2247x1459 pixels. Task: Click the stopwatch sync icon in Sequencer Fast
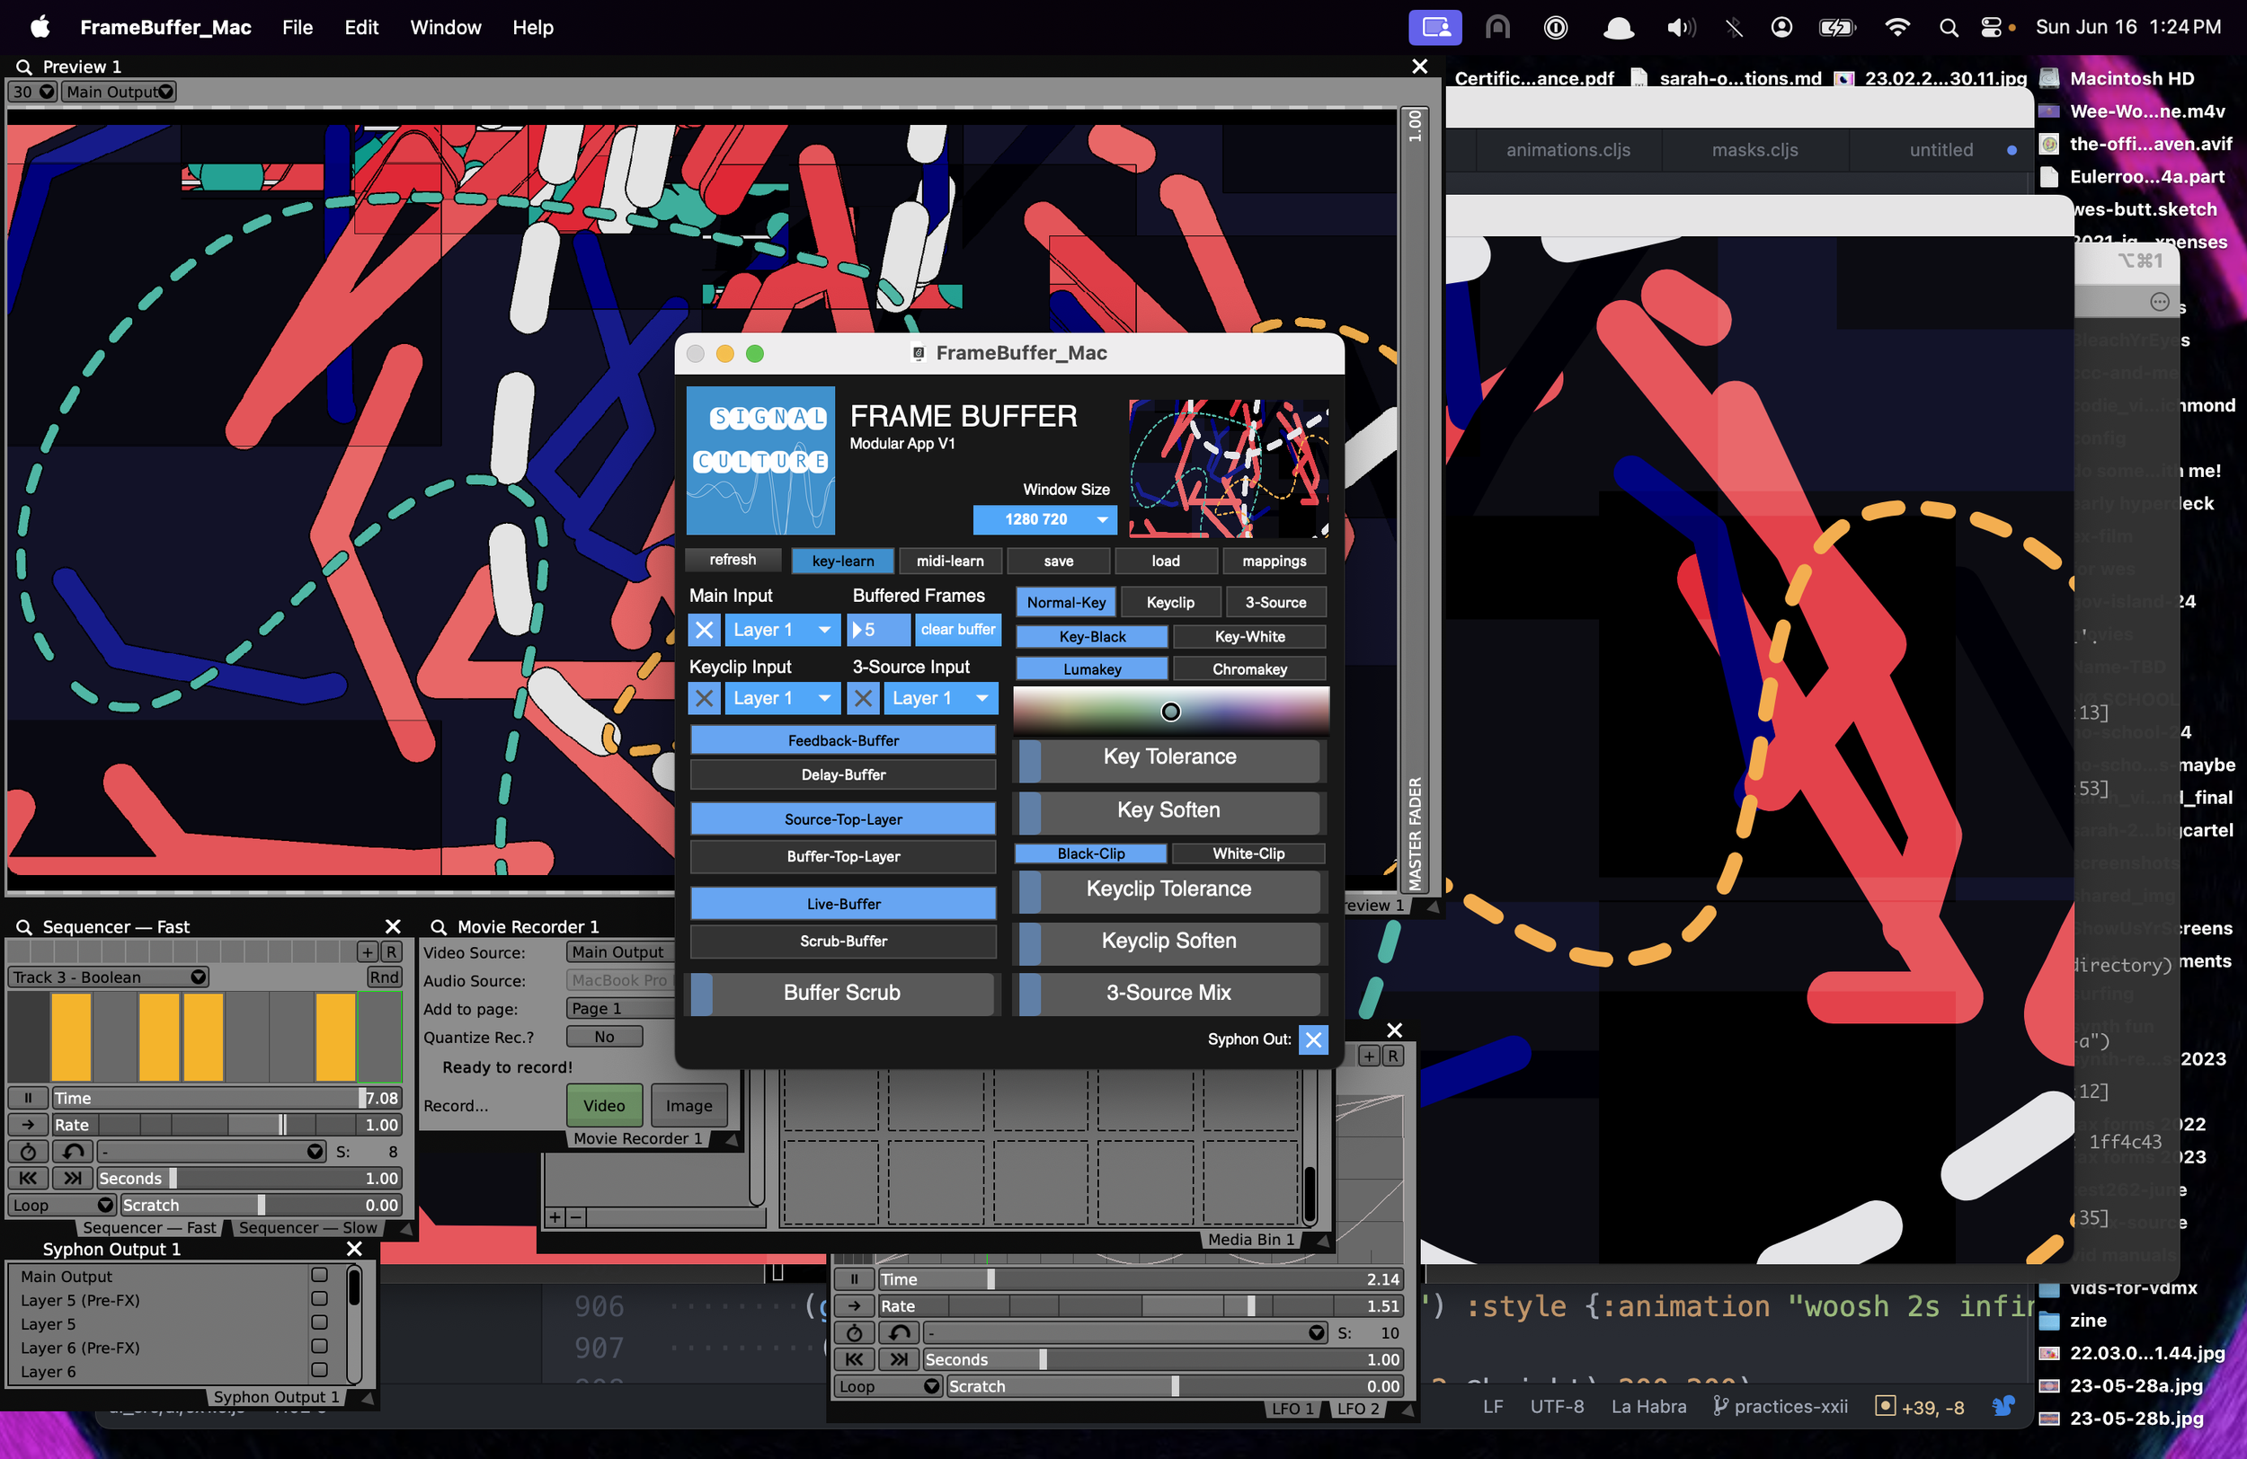tap(27, 1152)
